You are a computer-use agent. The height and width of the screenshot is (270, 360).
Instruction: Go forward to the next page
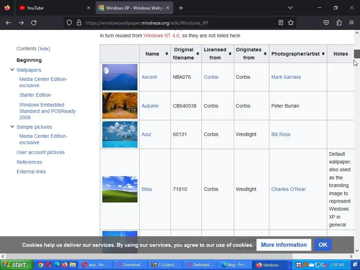point(21,23)
